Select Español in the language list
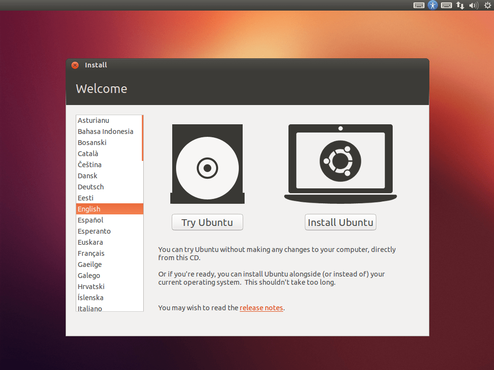The width and height of the screenshot is (494, 370). pos(101,220)
